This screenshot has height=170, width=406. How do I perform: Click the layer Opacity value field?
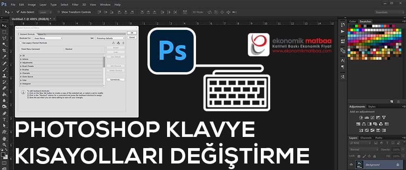(x=396, y=150)
